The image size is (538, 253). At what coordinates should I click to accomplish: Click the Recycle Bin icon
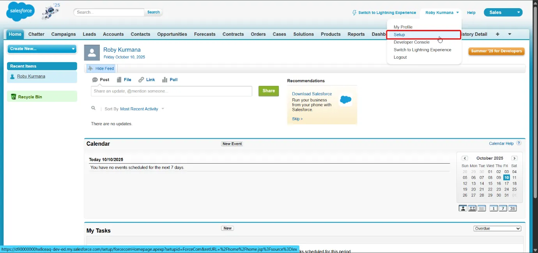(13, 97)
